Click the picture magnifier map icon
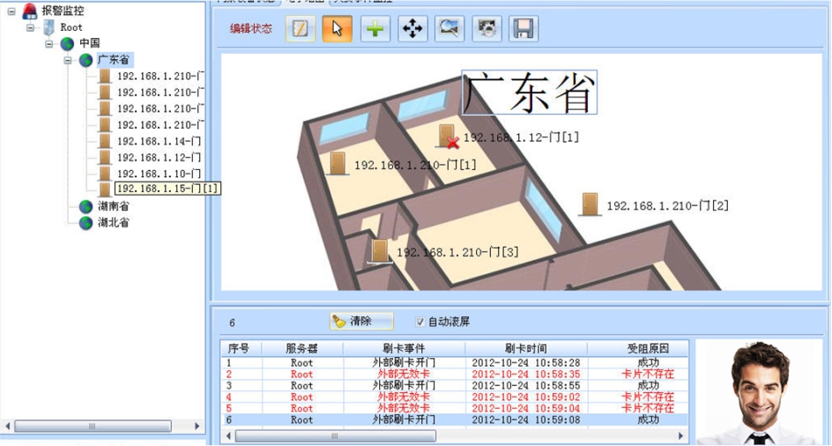 click(x=449, y=28)
